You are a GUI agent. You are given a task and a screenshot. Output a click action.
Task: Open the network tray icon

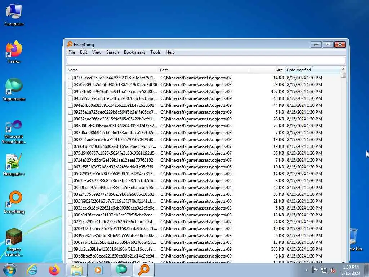click(x=324, y=271)
